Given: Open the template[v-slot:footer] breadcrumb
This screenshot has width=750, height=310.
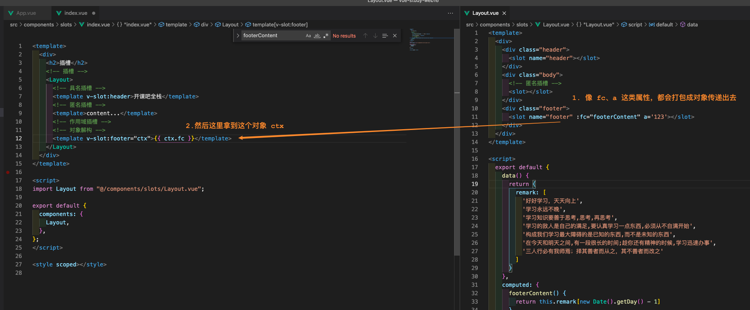Looking at the screenshot, I should point(276,24).
